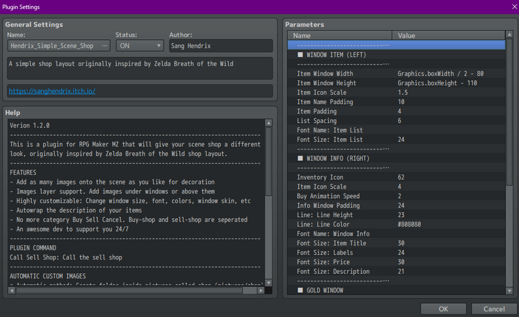Select the Inventory Icon parameter
519x317 pixels.
[396, 177]
